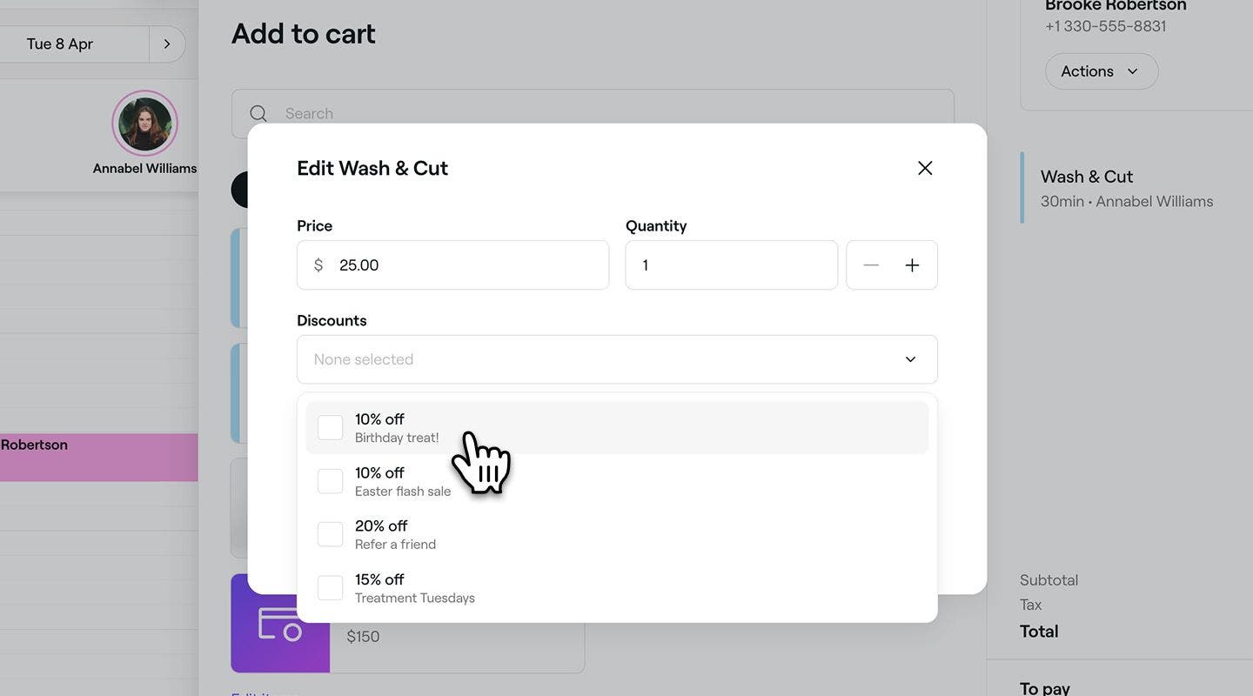Check the Birthday treat 10% off box
This screenshot has height=696, width=1253.
(x=330, y=428)
